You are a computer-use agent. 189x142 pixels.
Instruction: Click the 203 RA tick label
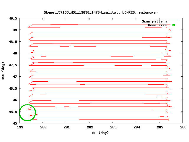[113, 127]
